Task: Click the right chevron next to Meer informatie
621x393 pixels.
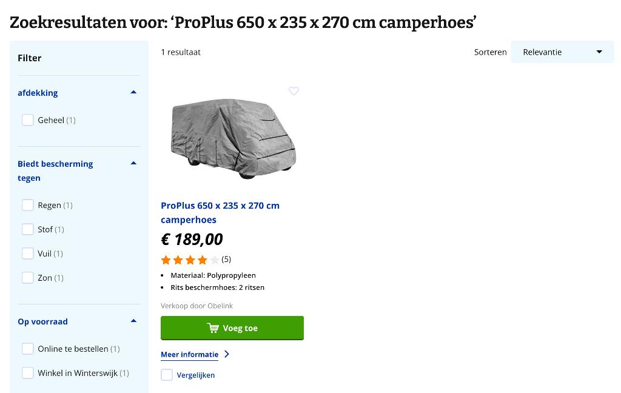Action: [x=227, y=354]
